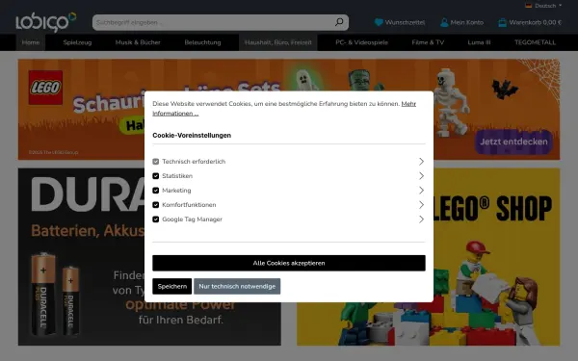578x361 pixels.
Task: Click the LEGO logo in Halloween banner
Action: [x=45, y=88]
